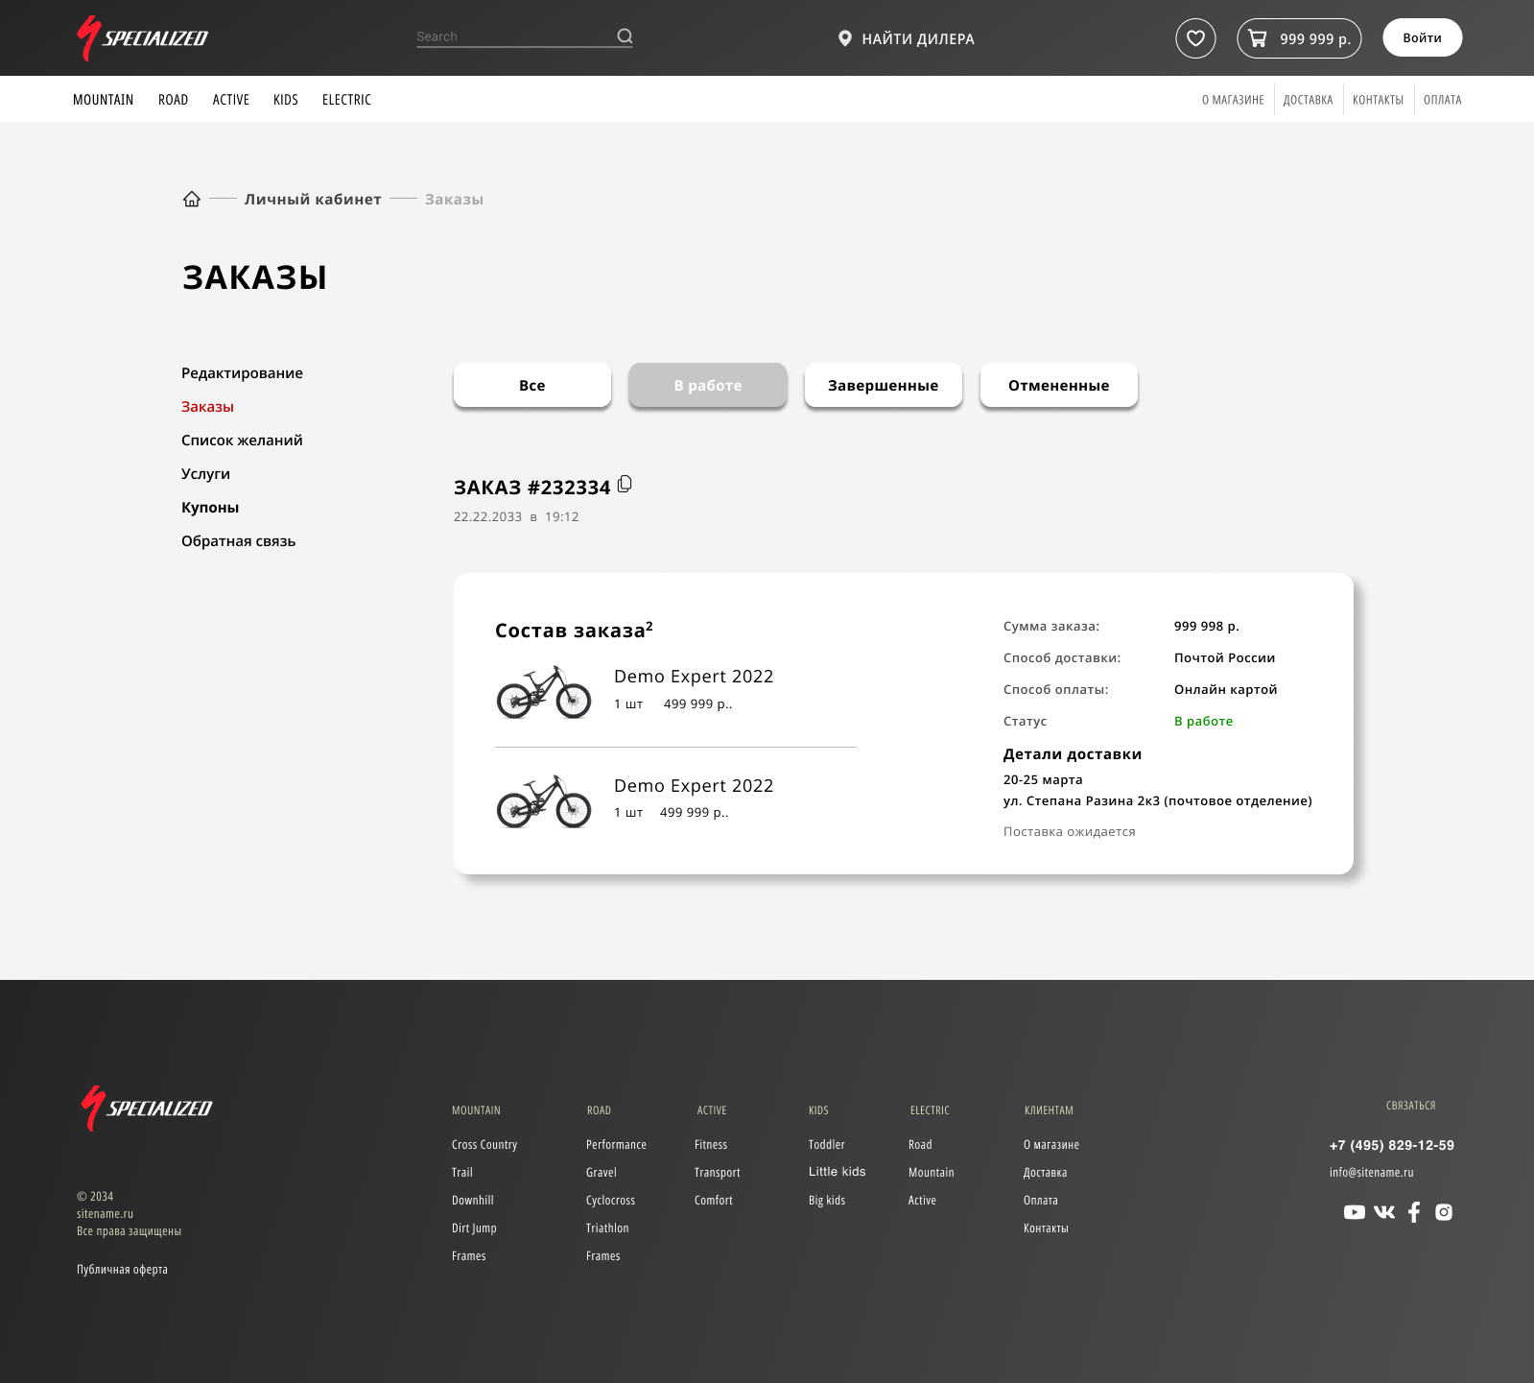Click email info@sitename.ru
1534x1383 pixels.
(1372, 1173)
